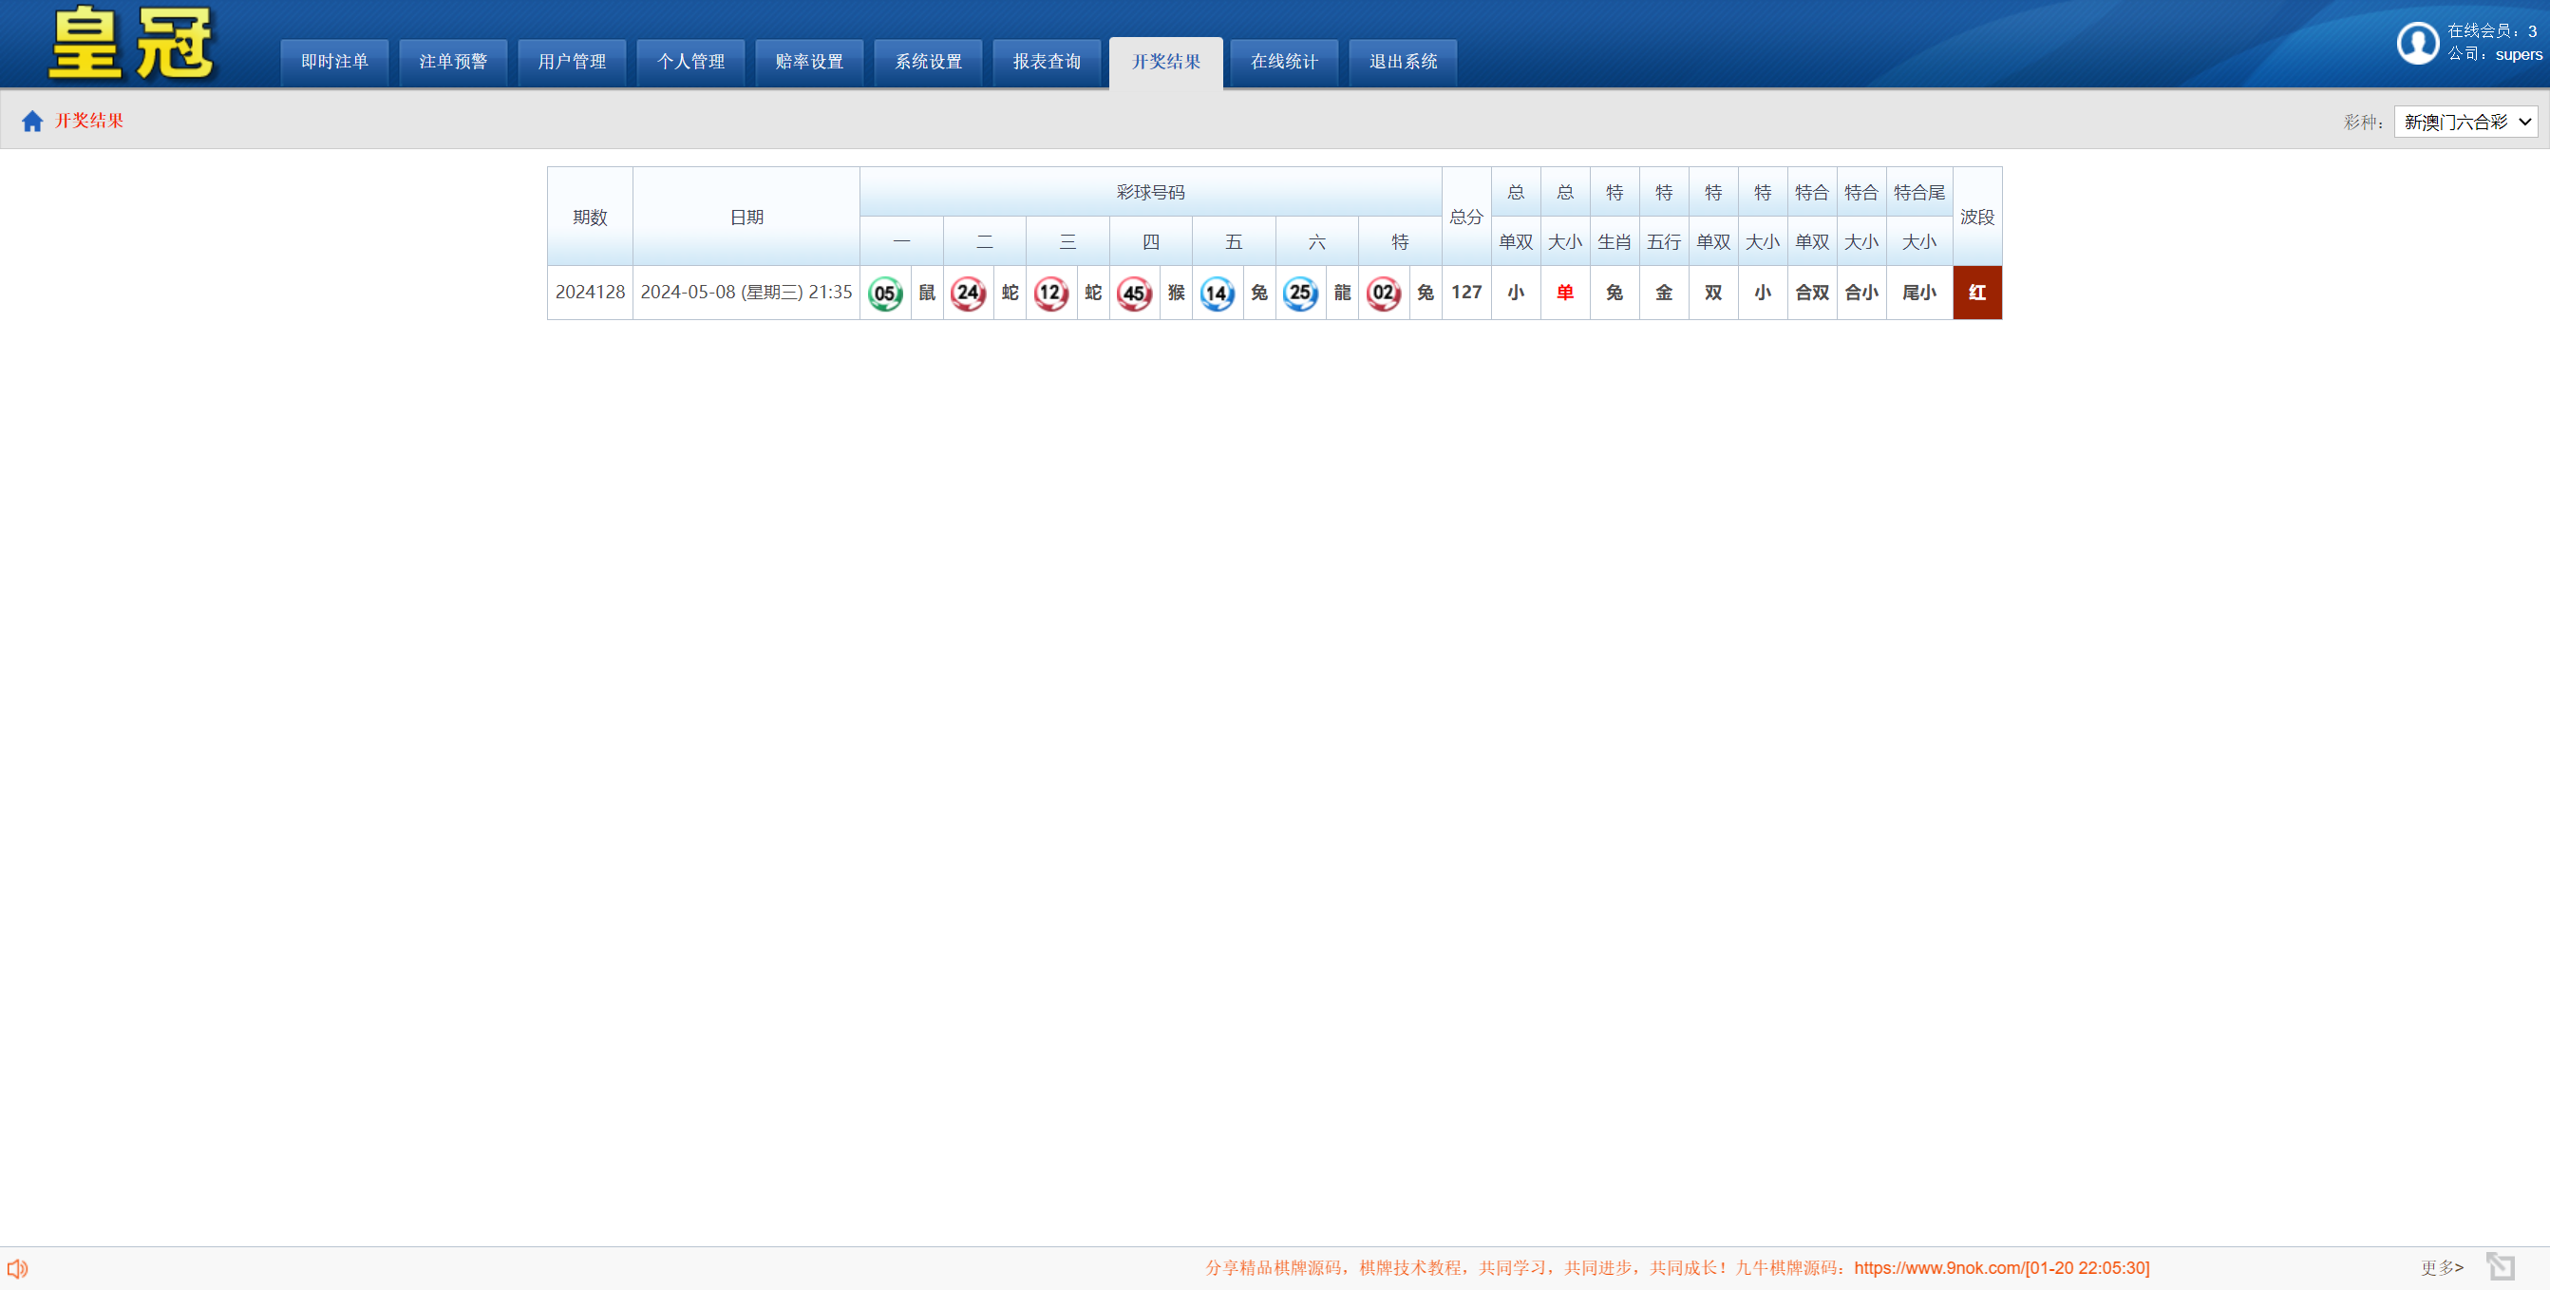Go to the 报表查询 tab
This screenshot has height=1290, width=2550.
[1047, 63]
